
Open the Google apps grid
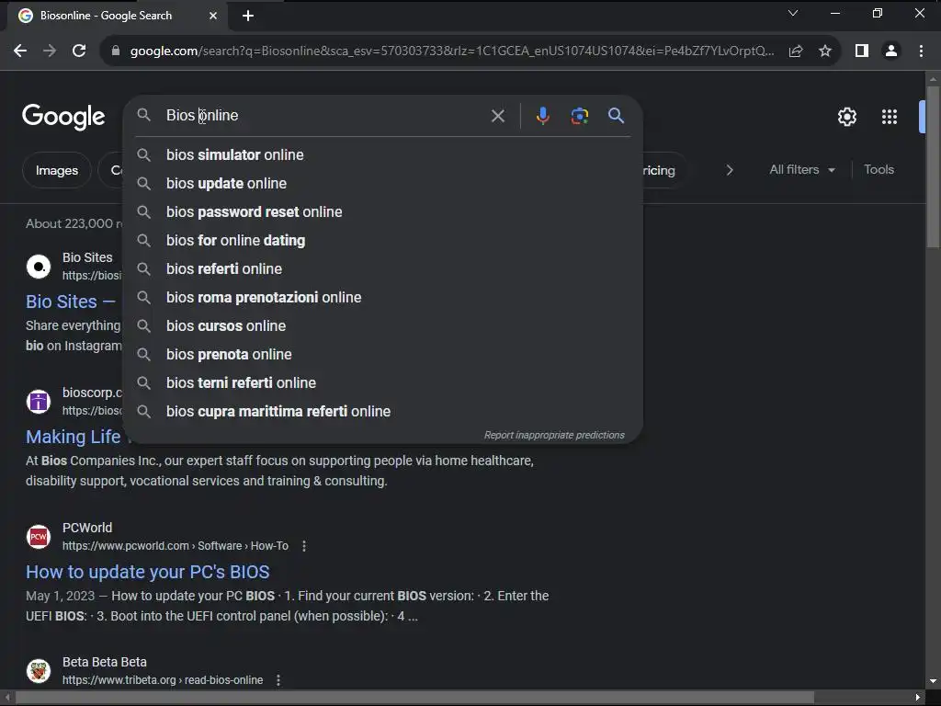(889, 117)
